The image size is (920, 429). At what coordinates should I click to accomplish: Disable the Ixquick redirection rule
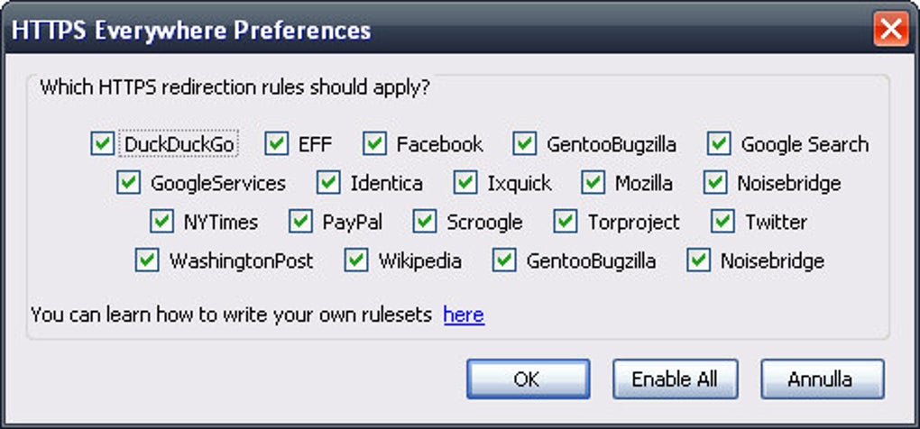point(465,183)
